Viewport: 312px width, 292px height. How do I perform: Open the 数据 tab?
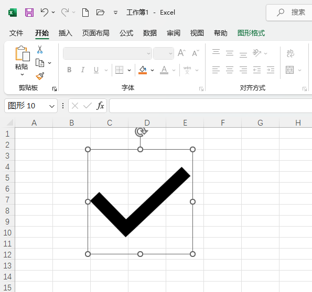pyautogui.click(x=150, y=33)
